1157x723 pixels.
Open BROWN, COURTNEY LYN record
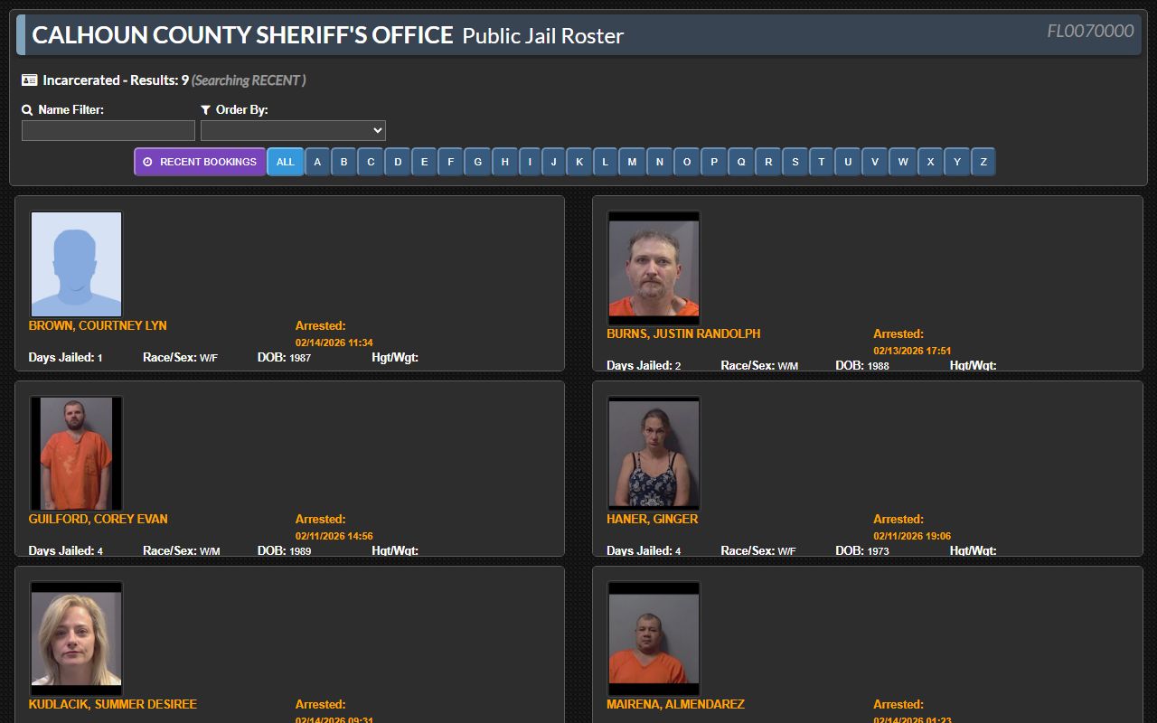[98, 325]
